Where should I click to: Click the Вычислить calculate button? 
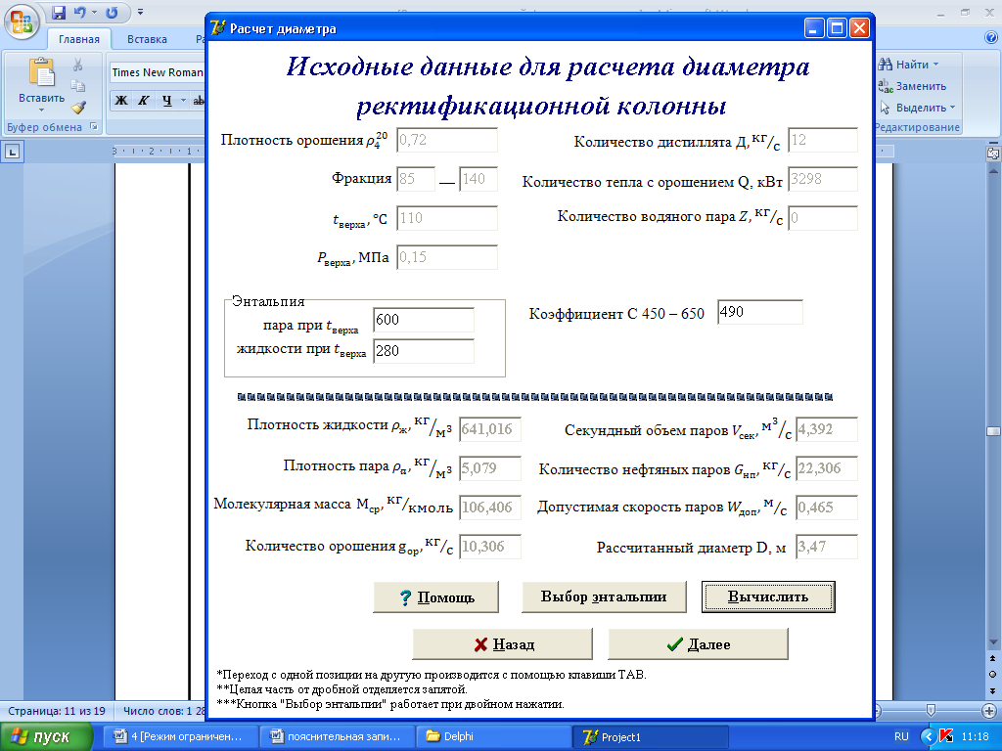click(768, 597)
